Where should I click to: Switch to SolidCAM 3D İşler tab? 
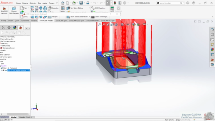[x=108, y=21]
